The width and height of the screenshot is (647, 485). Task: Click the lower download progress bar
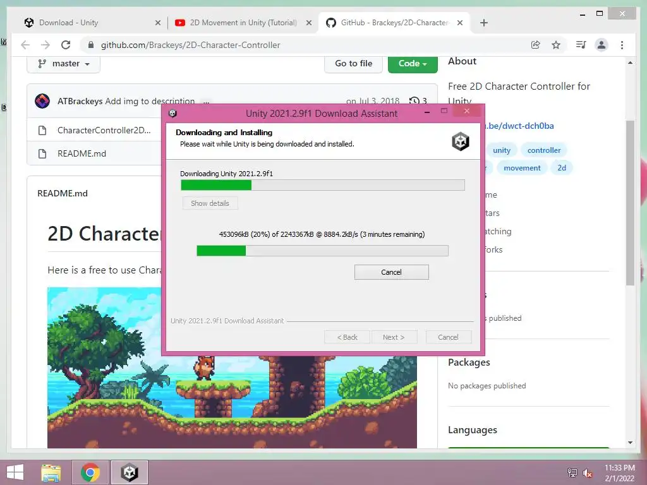tap(322, 250)
